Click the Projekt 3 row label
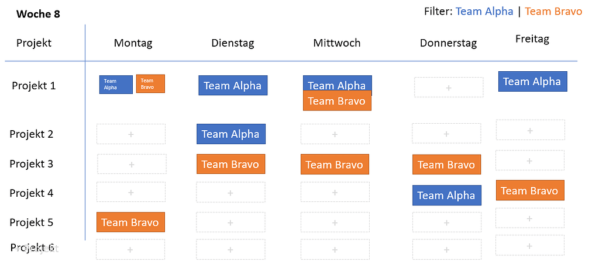The image size is (599, 272). point(32,164)
